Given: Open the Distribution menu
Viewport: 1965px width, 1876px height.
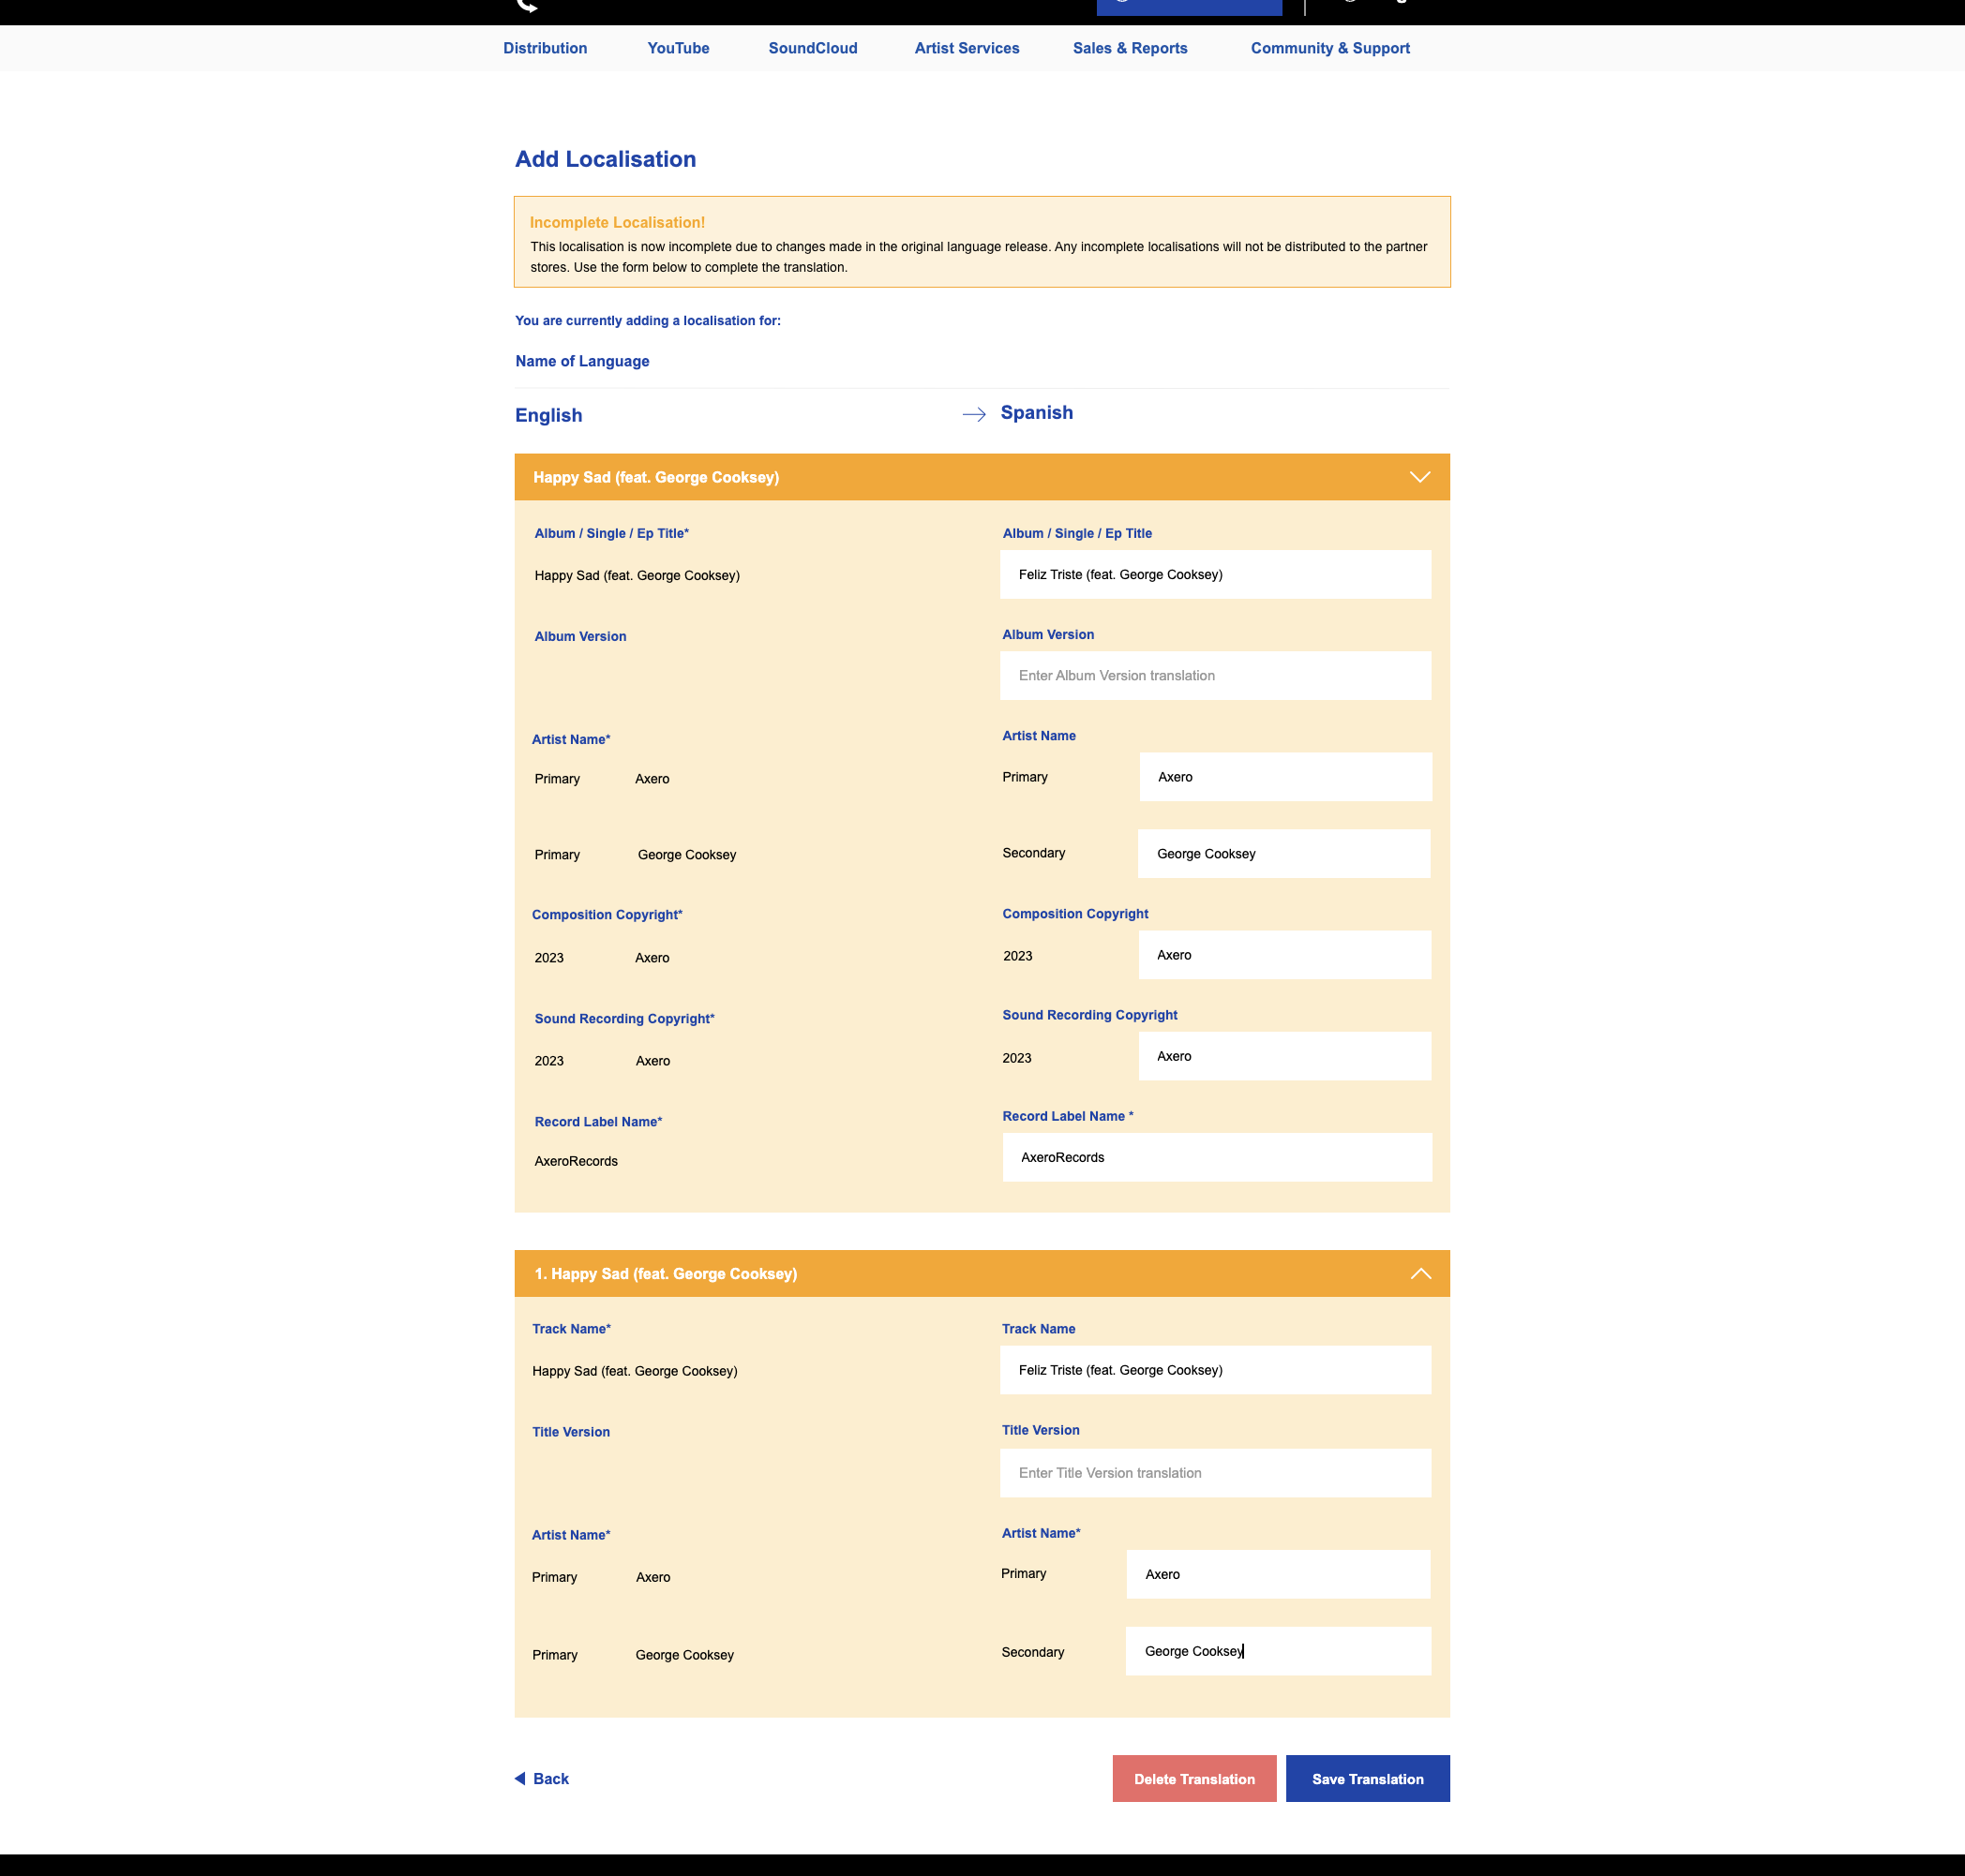Looking at the screenshot, I should [545, 48].
